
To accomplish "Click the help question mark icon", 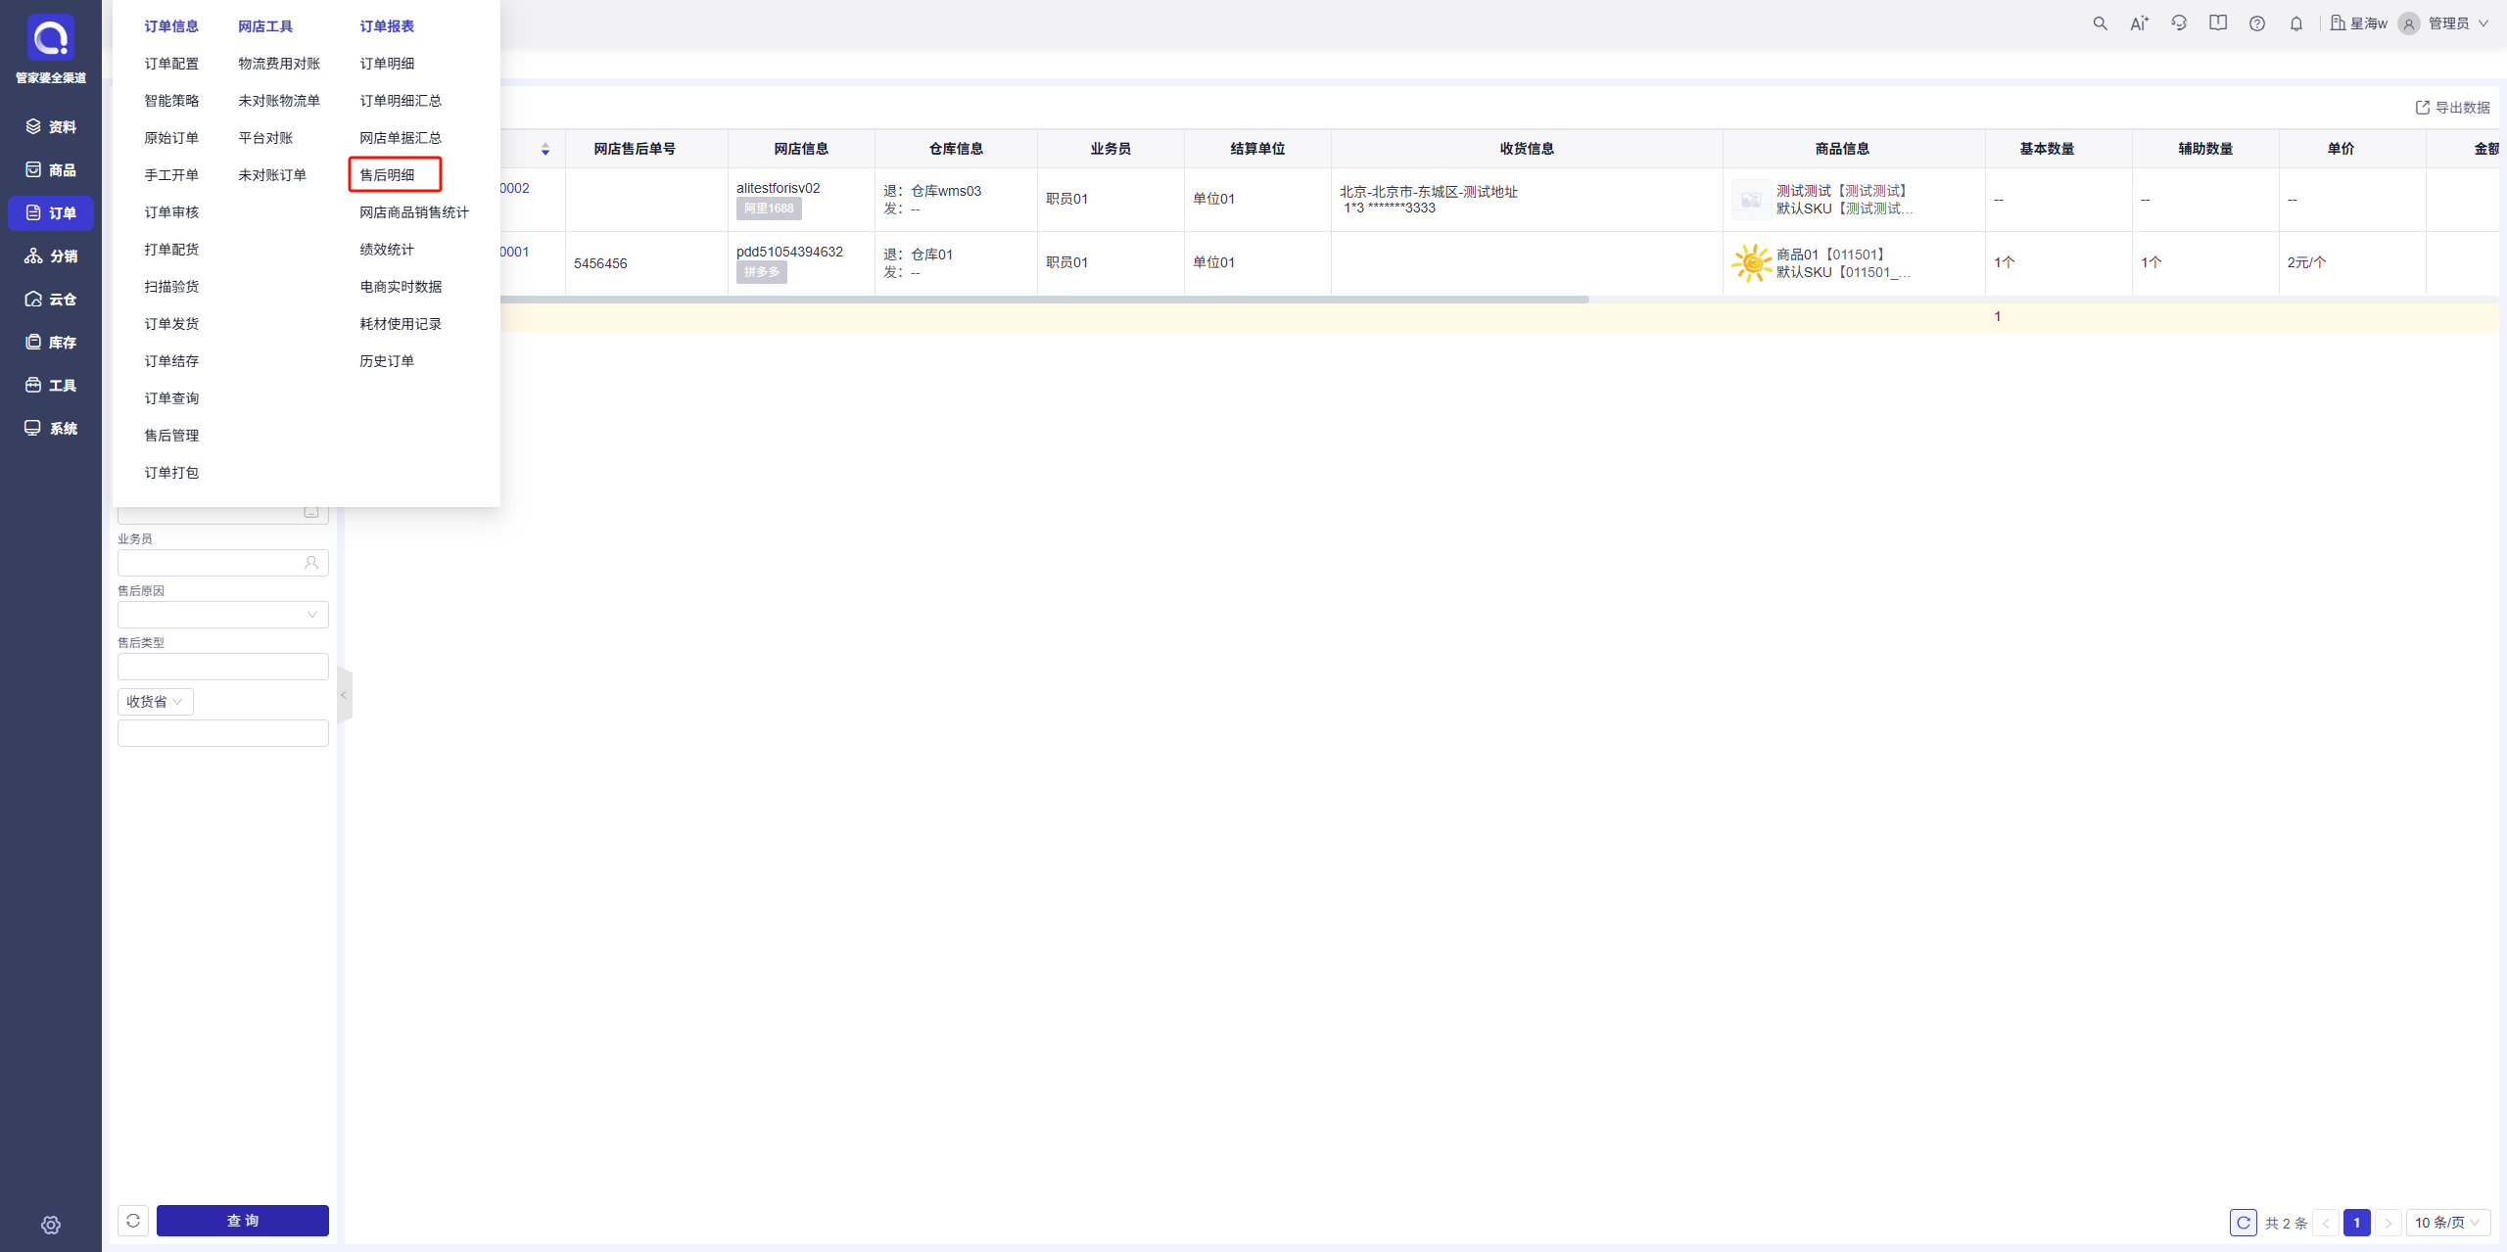I will pos(2257,23).
